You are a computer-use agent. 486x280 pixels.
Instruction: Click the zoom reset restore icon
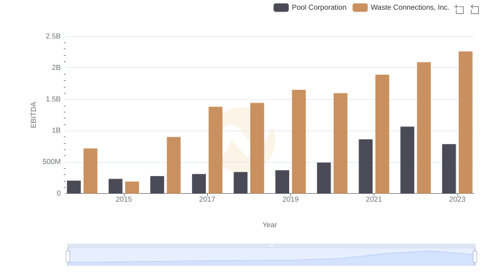(x=474, y=9)
